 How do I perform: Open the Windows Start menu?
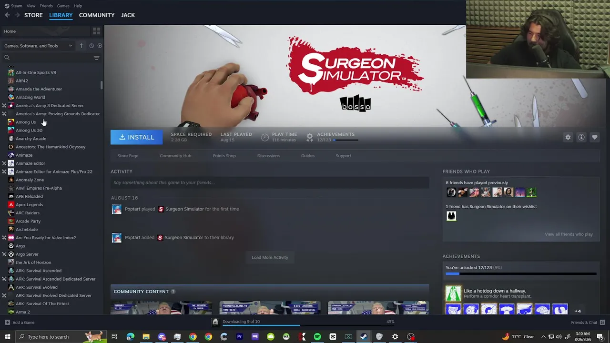7,337
